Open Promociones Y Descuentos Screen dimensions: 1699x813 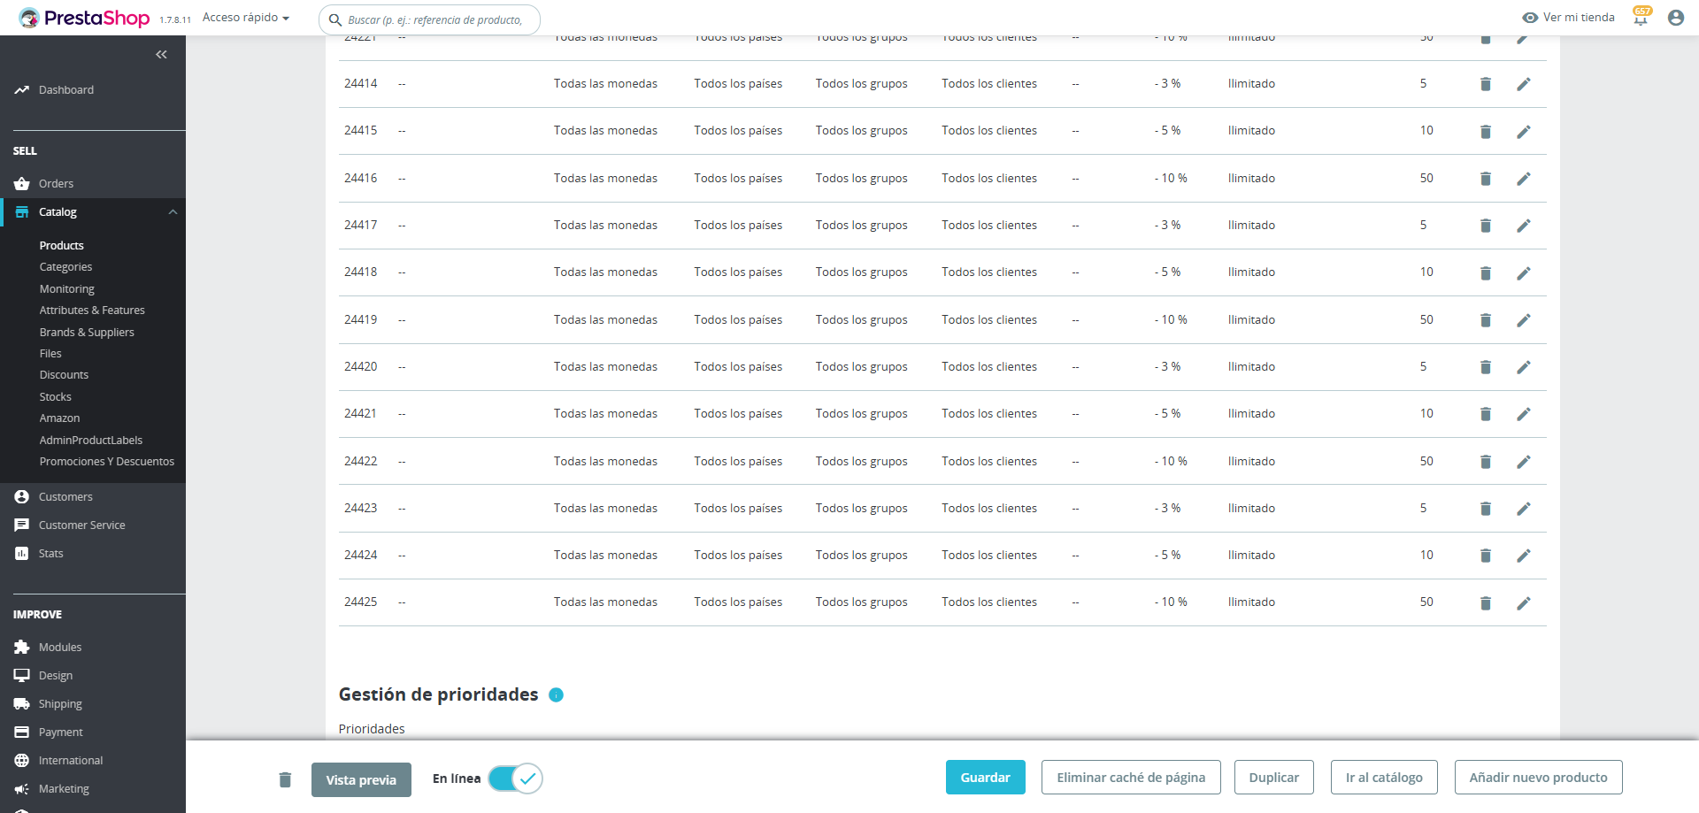click(x=107, y=462)
